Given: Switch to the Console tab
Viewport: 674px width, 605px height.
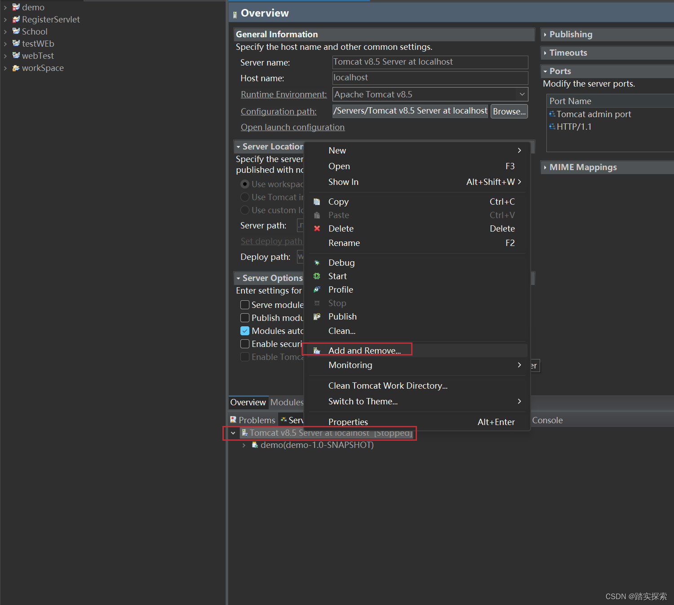Looking at the screenshot, I should 547,420.
